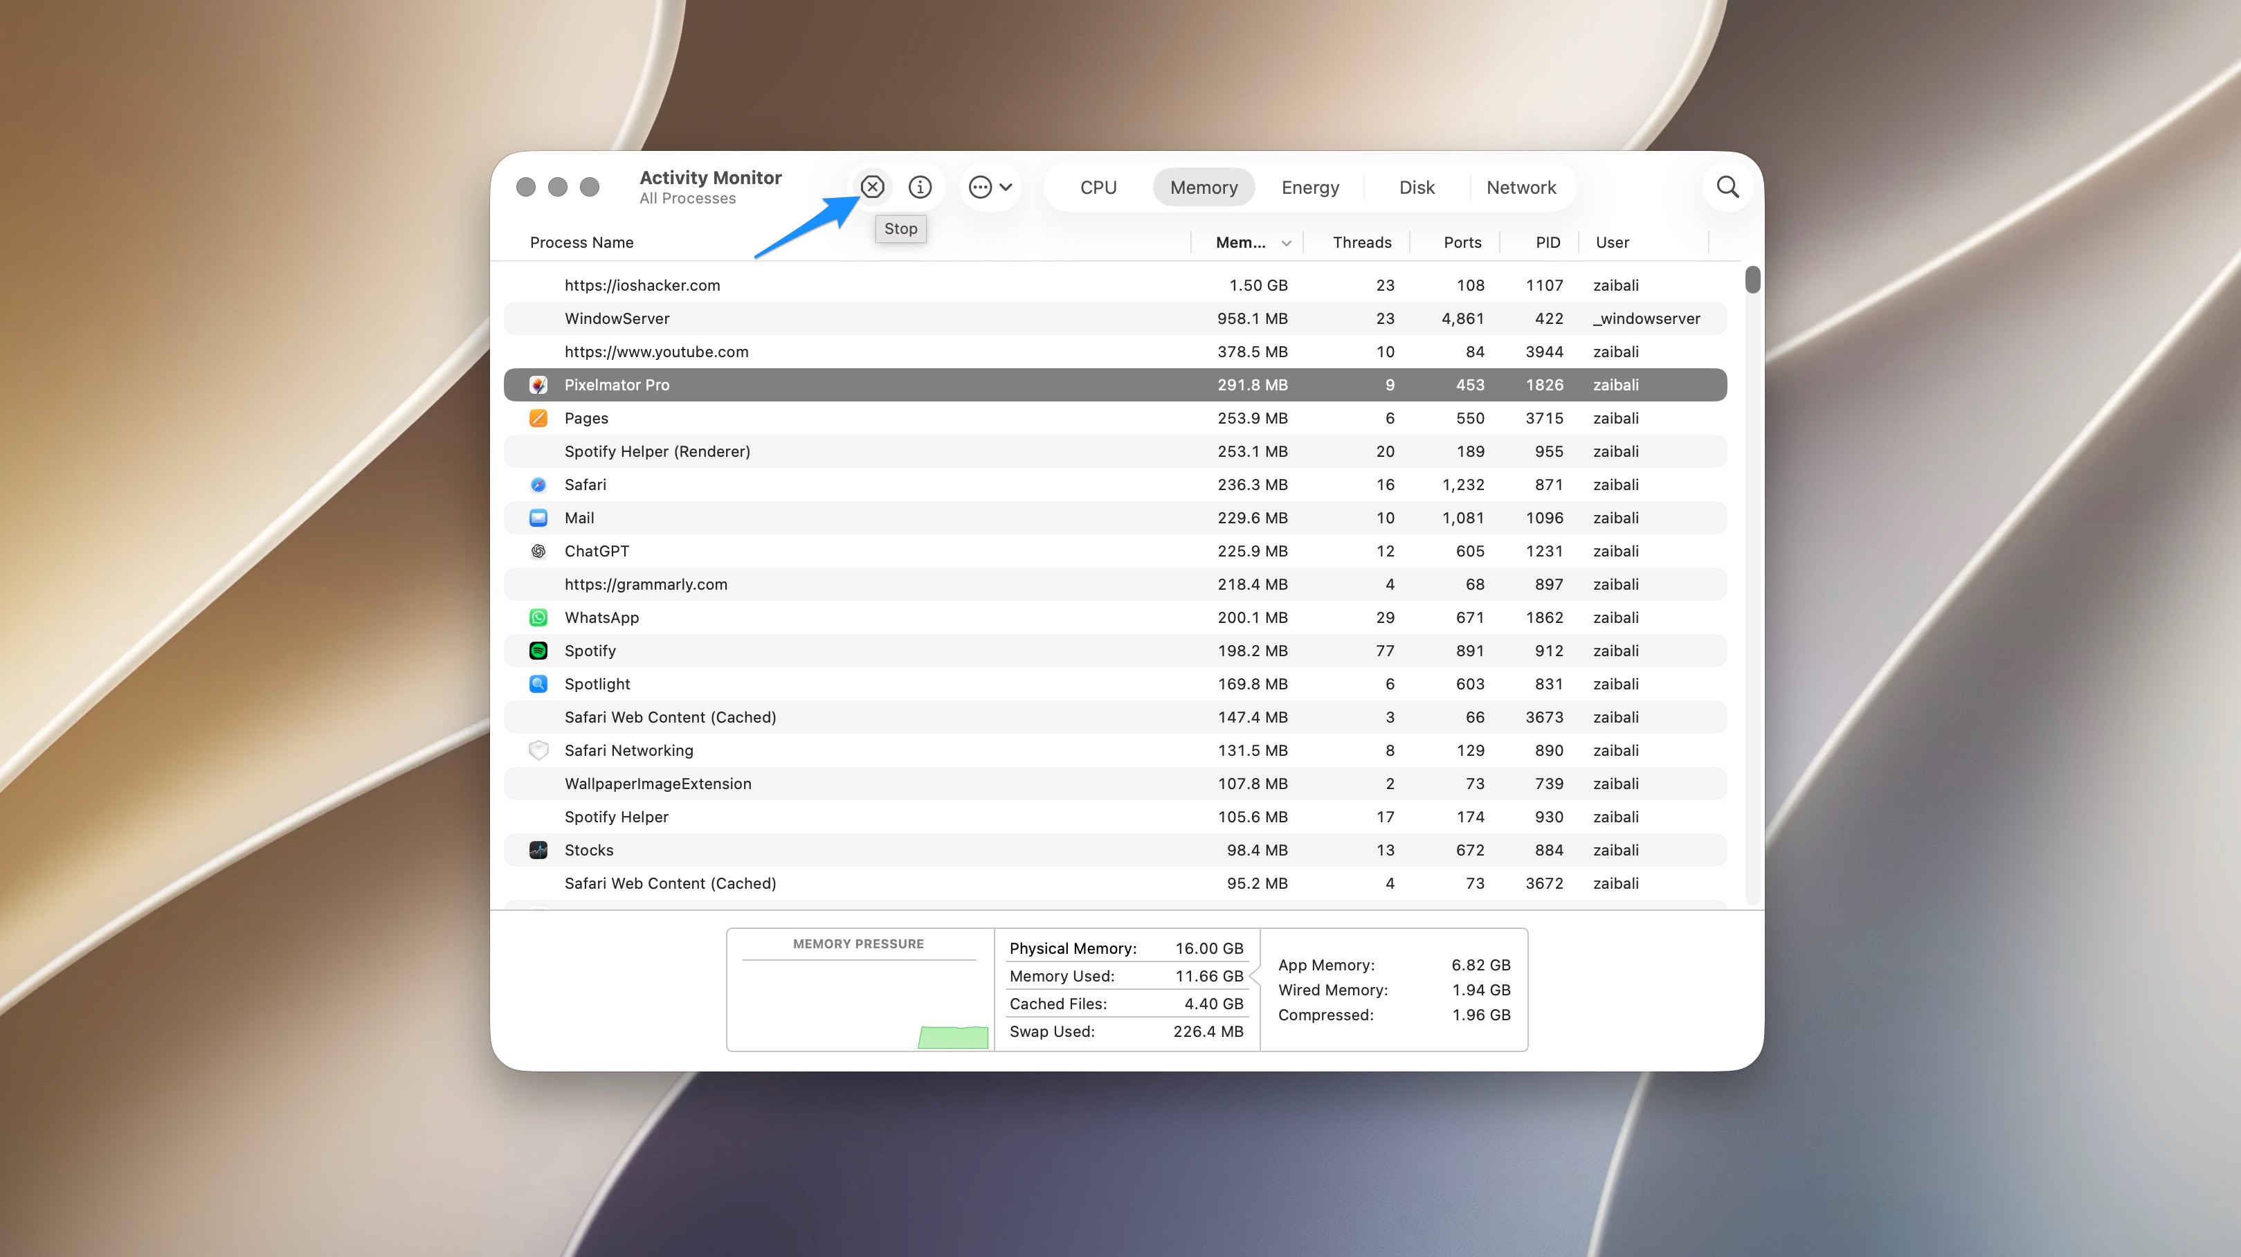Click the Stocks app icon

(x=538, y=850)
